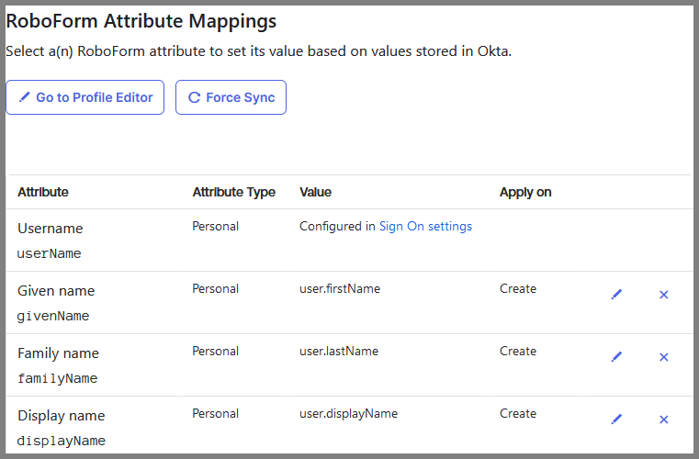Click the user.displayName value cell

pyautogui.click(x=348, y=414)
